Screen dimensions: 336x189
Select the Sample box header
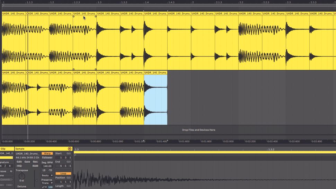[44, 148]
